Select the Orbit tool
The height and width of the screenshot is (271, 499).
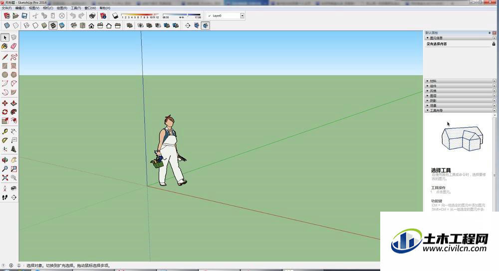(5, 160)
